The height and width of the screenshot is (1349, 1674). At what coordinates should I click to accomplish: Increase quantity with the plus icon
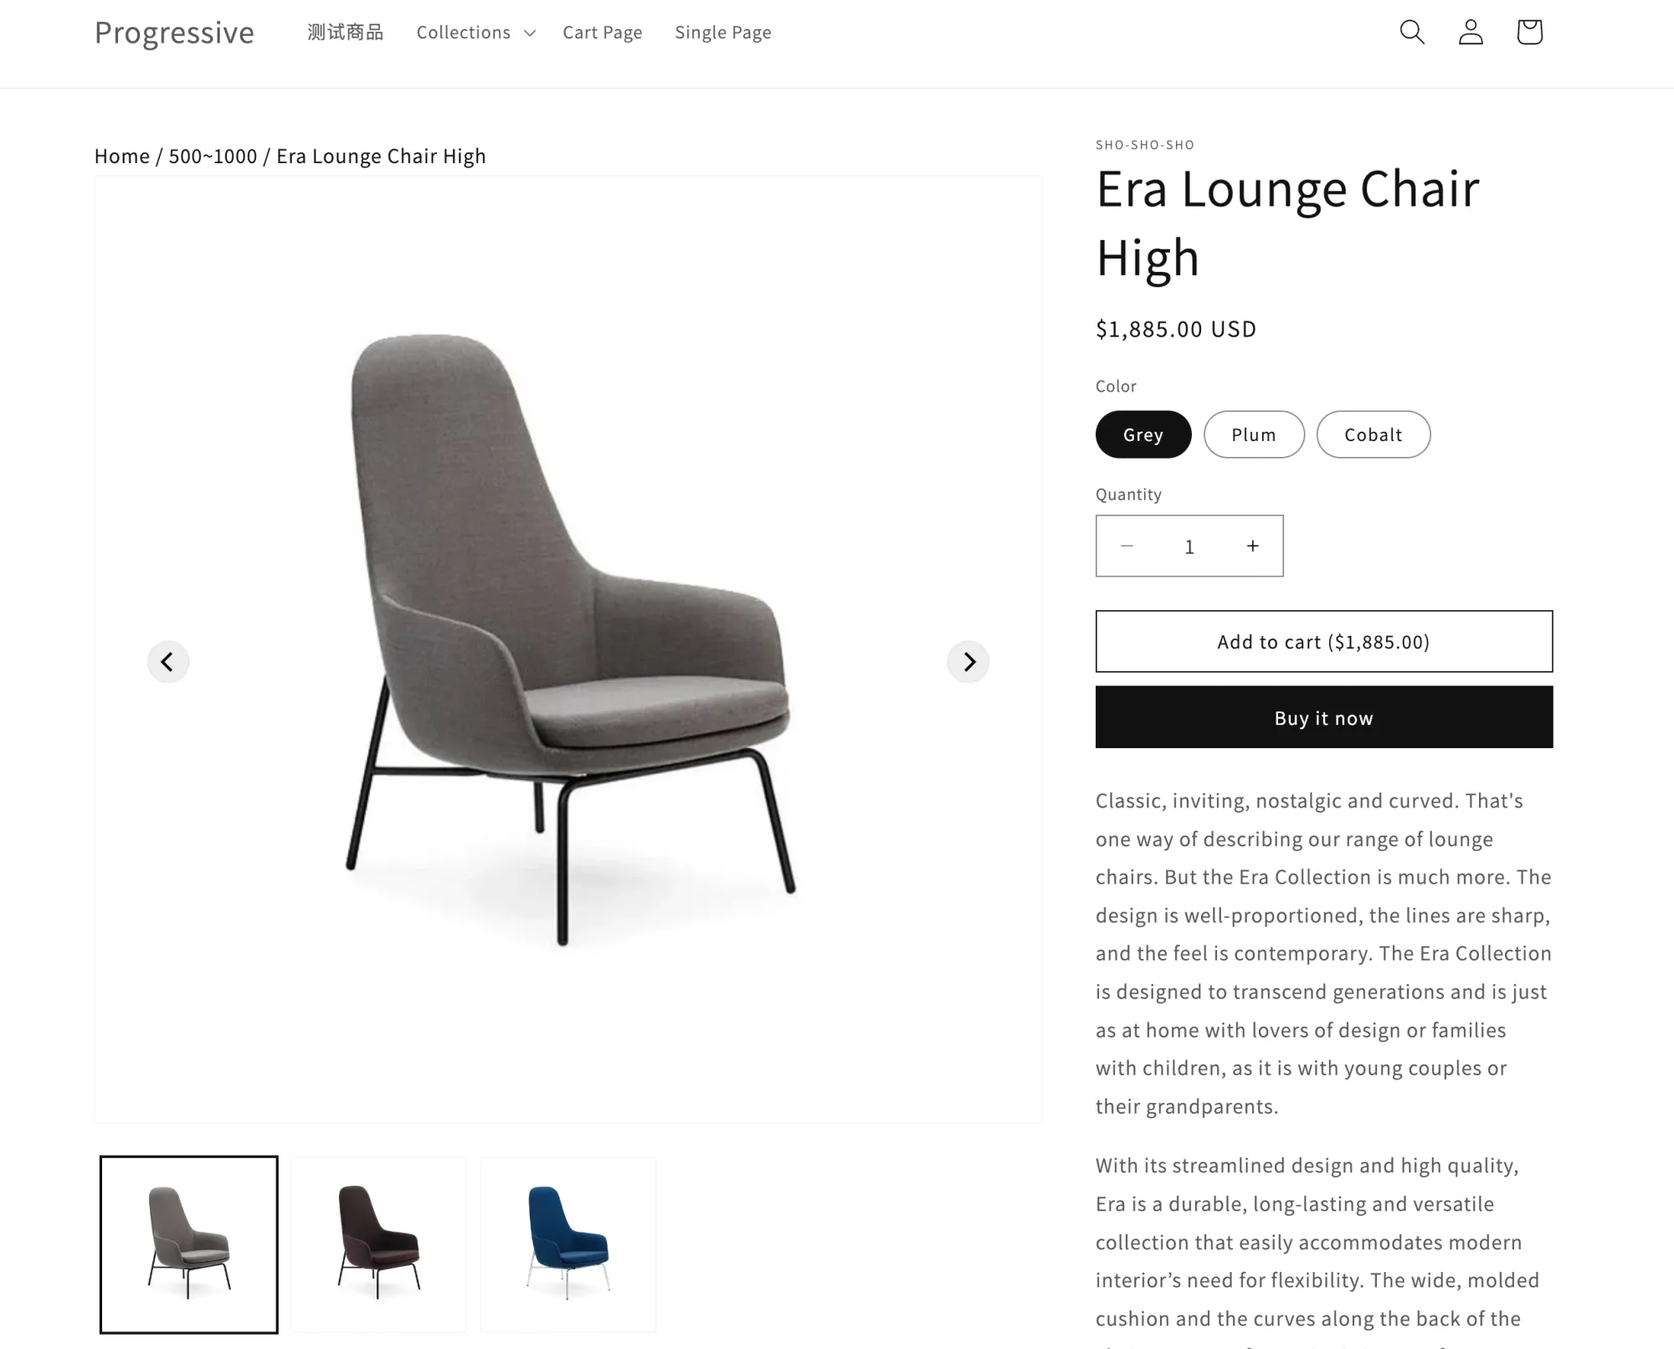(x=1252, y=546)
